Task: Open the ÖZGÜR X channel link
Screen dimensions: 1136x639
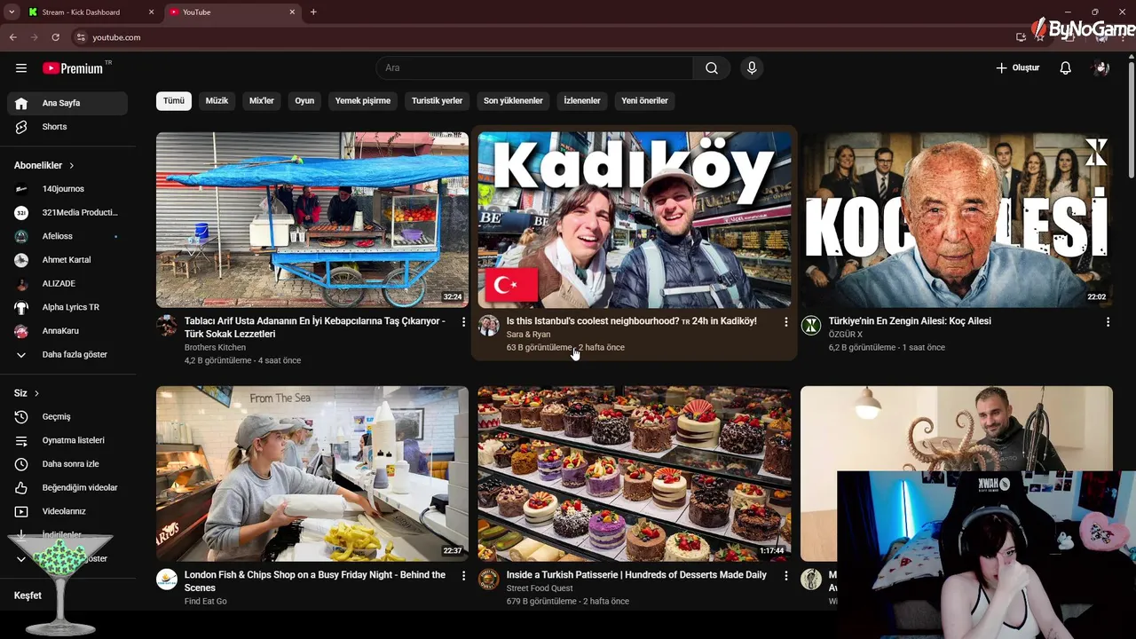Action: click(846, 335)
